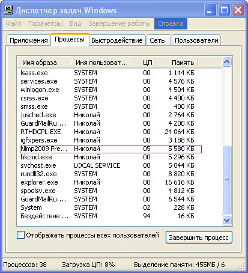Minimize the Task Manager window
Image resolution: width=248 pixels, height=273 pixels.
coord(210,10)
